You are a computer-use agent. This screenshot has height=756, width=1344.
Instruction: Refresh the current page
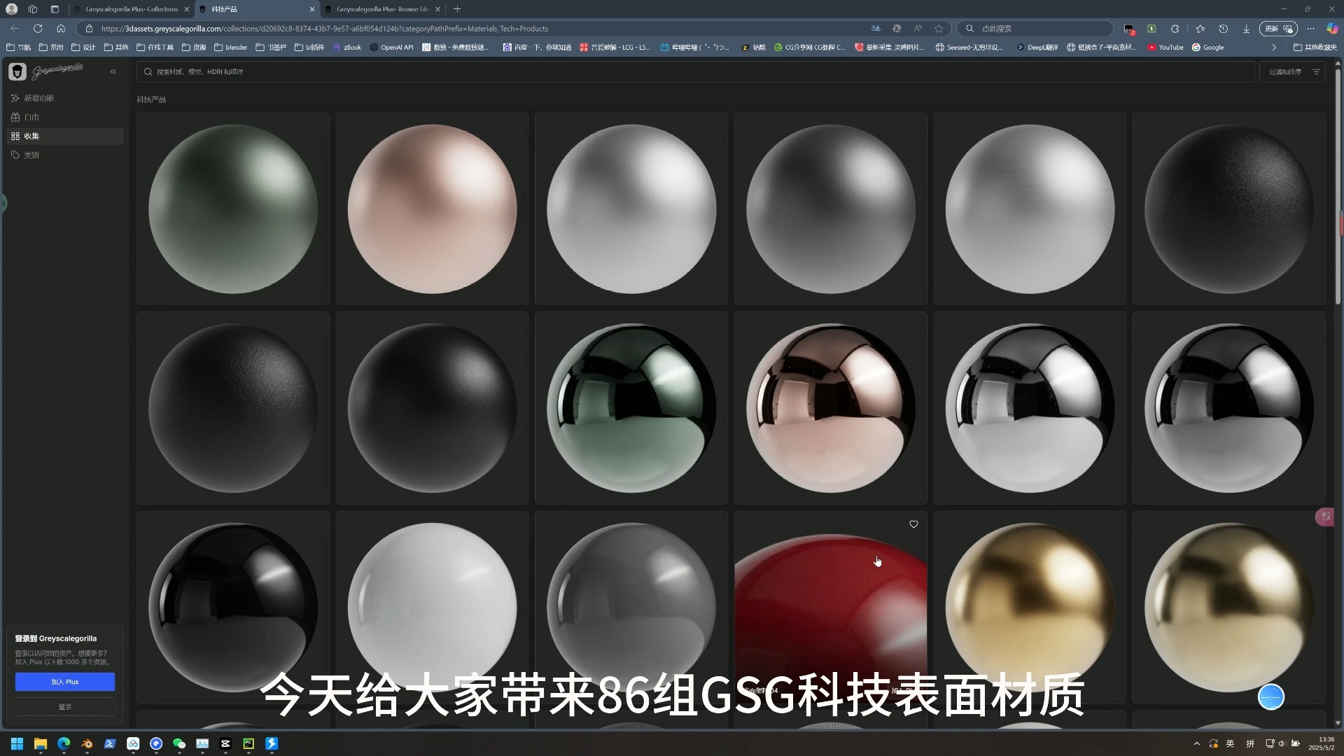pyautogui.click(x=38, y=29)
